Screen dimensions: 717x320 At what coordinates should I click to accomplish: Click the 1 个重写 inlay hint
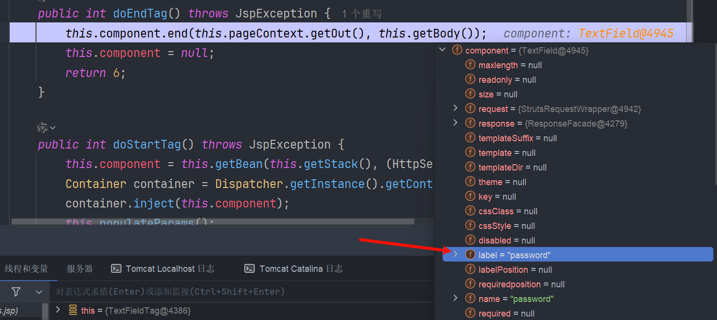pyautogui.click(x=361, y=14)
